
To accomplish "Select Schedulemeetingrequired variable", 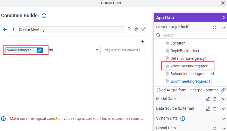I will click(189, 74).
